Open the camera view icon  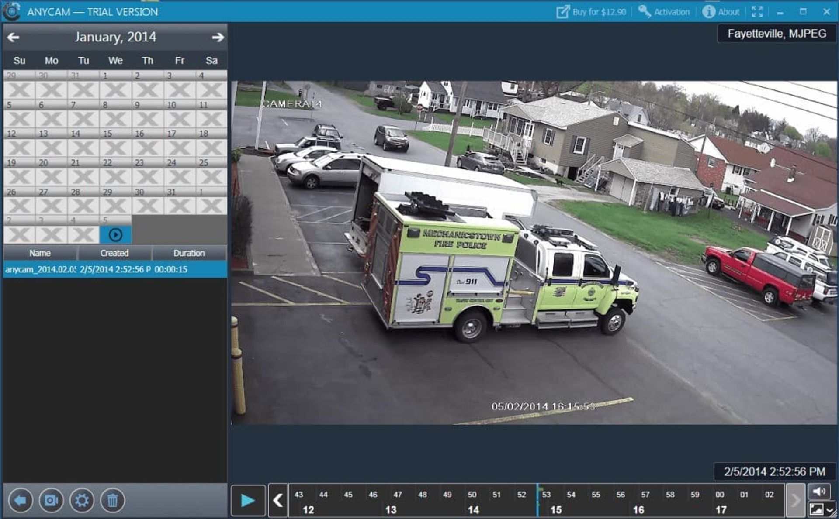click(51, 500)
